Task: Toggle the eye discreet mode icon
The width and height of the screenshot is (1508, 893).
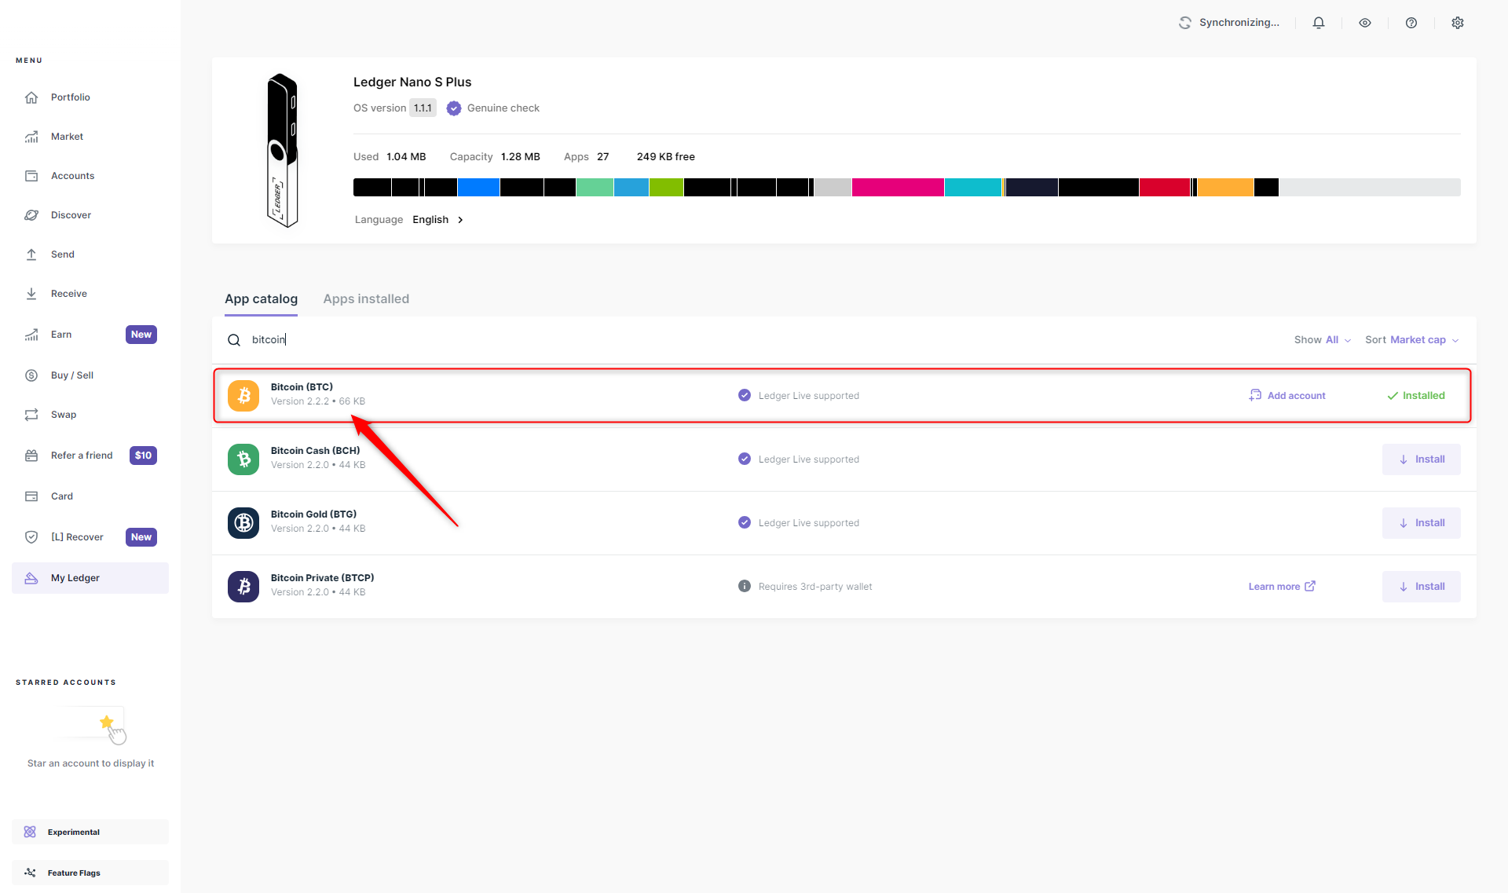Action: coord(1365,23)
